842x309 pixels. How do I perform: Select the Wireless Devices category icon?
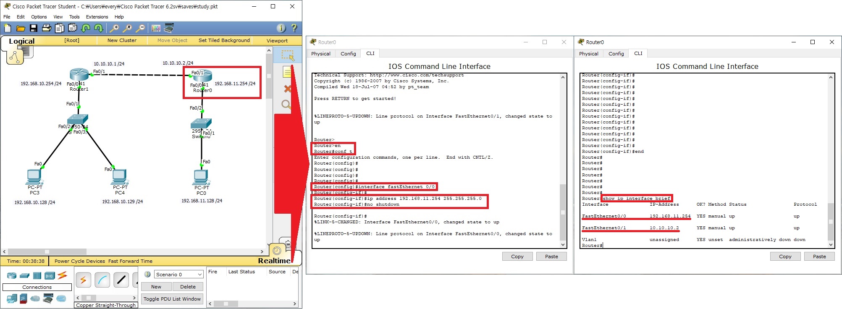(x=50, y=275)
